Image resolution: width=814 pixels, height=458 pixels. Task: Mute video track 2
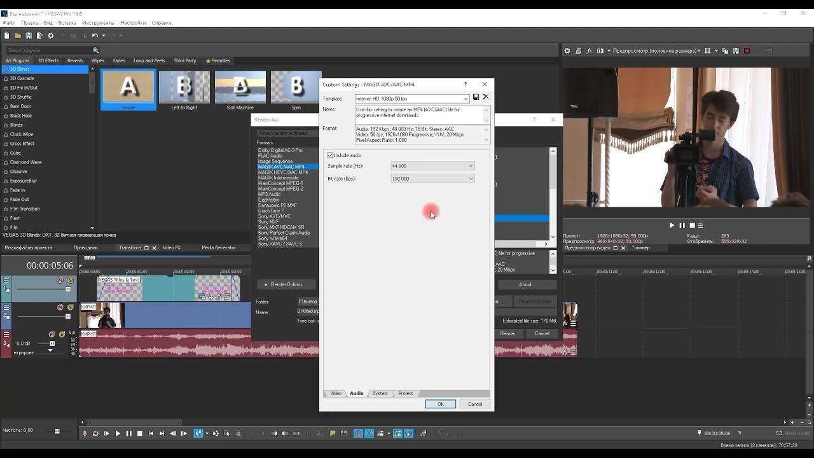coord(60,307)
